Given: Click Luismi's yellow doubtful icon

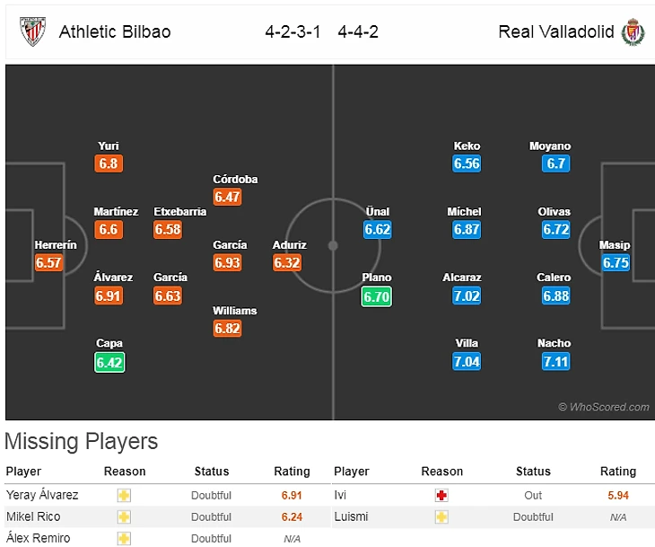Looking at the screenshot, I should pyautogui.click(x=441, y=516).
